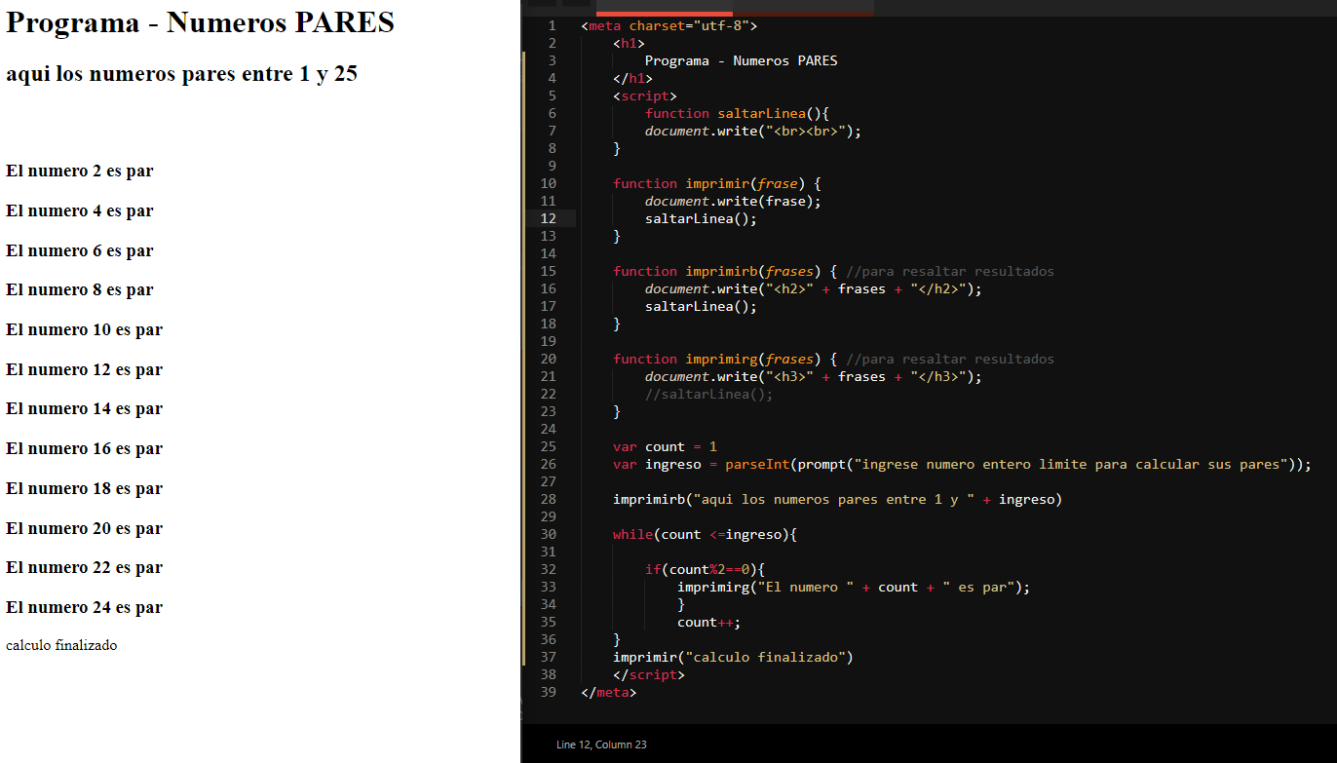Screen dimensions: 1337x763
Task: Select output line "El numero 2 es par"
Action: (79, 172)
